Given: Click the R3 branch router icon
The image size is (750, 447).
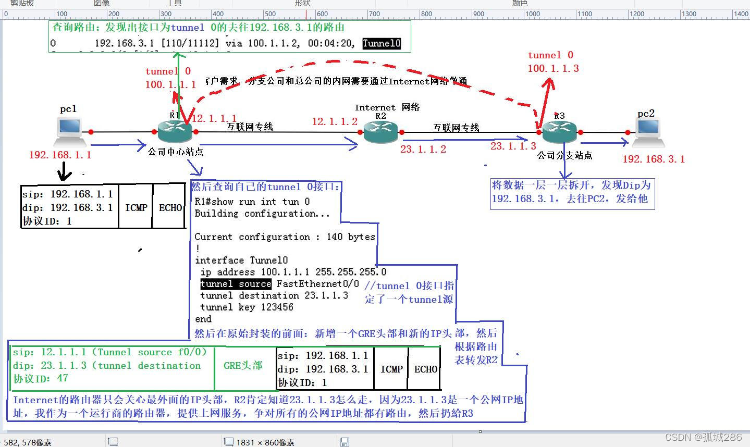Looking at the screenshot, I should [x=559, y=132].
